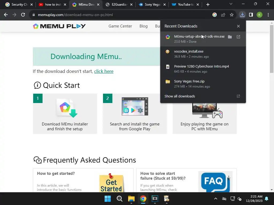Open MEmu setup file in new tab icon
Image resolution: width=274 pixels, height=205 pixels.
238,37
